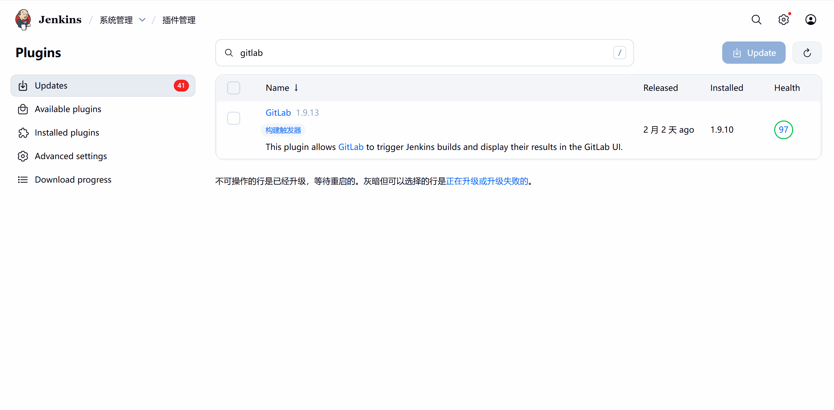Click the refresh plugin list icon button
The height and width of the screenshot is (410, 834).
click(x=807, y=53)
